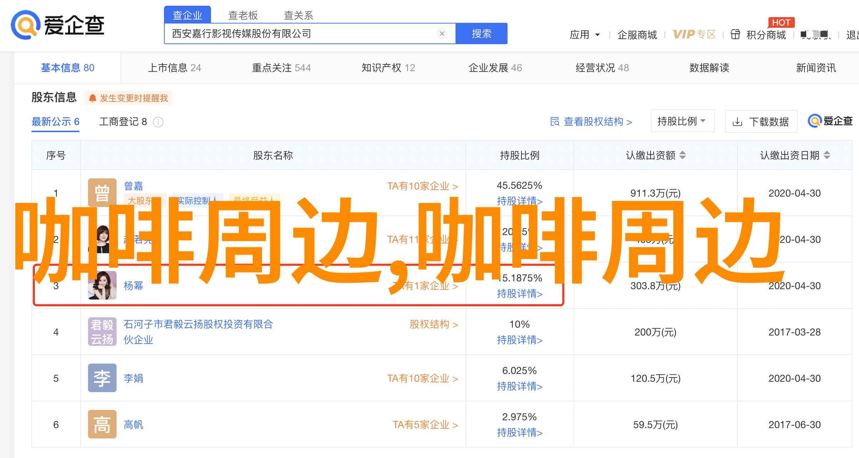Select the 59.5万(元) amount cell
859x458 pixels.
point(655,425)
